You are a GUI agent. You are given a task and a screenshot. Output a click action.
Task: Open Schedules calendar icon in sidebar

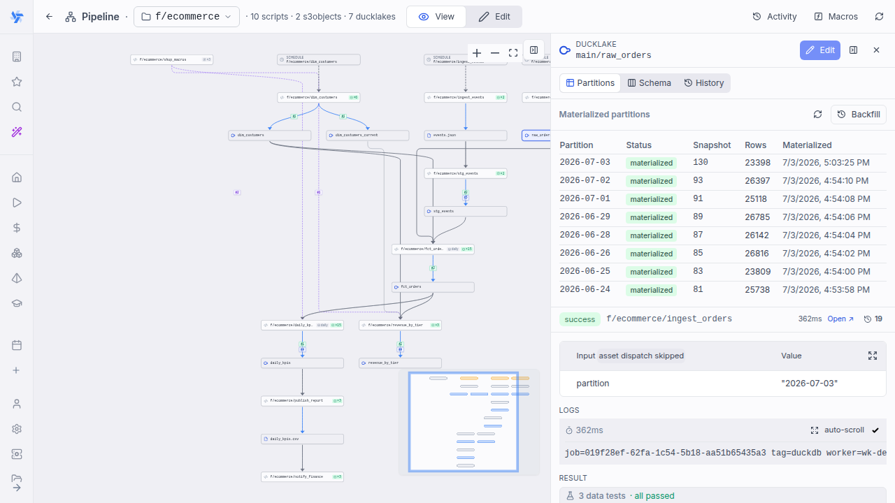coord(17,345)
